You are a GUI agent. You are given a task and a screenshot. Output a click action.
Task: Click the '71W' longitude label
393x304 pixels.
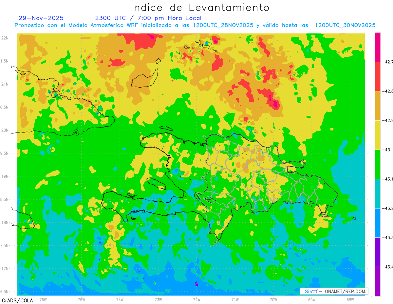click(x=235, y=300)
